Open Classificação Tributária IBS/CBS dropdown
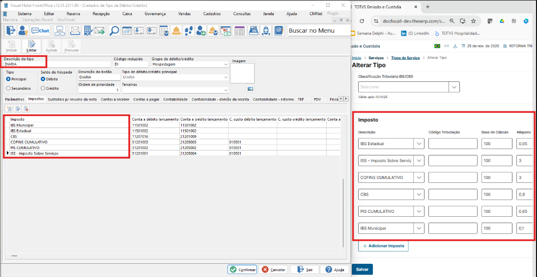537x277 pixels. [454, 87]
